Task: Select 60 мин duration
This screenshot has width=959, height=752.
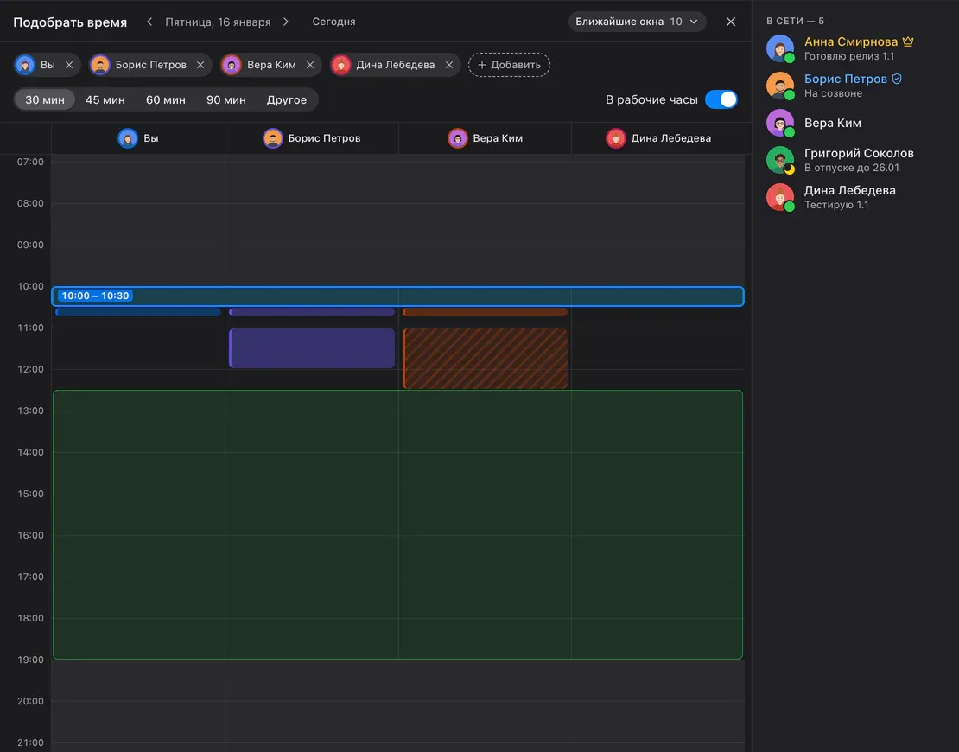Action: [166, 99]
